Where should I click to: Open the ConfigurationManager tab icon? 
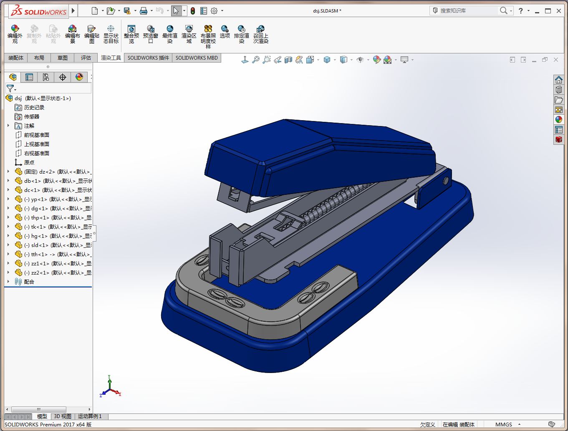click(45, 77)
